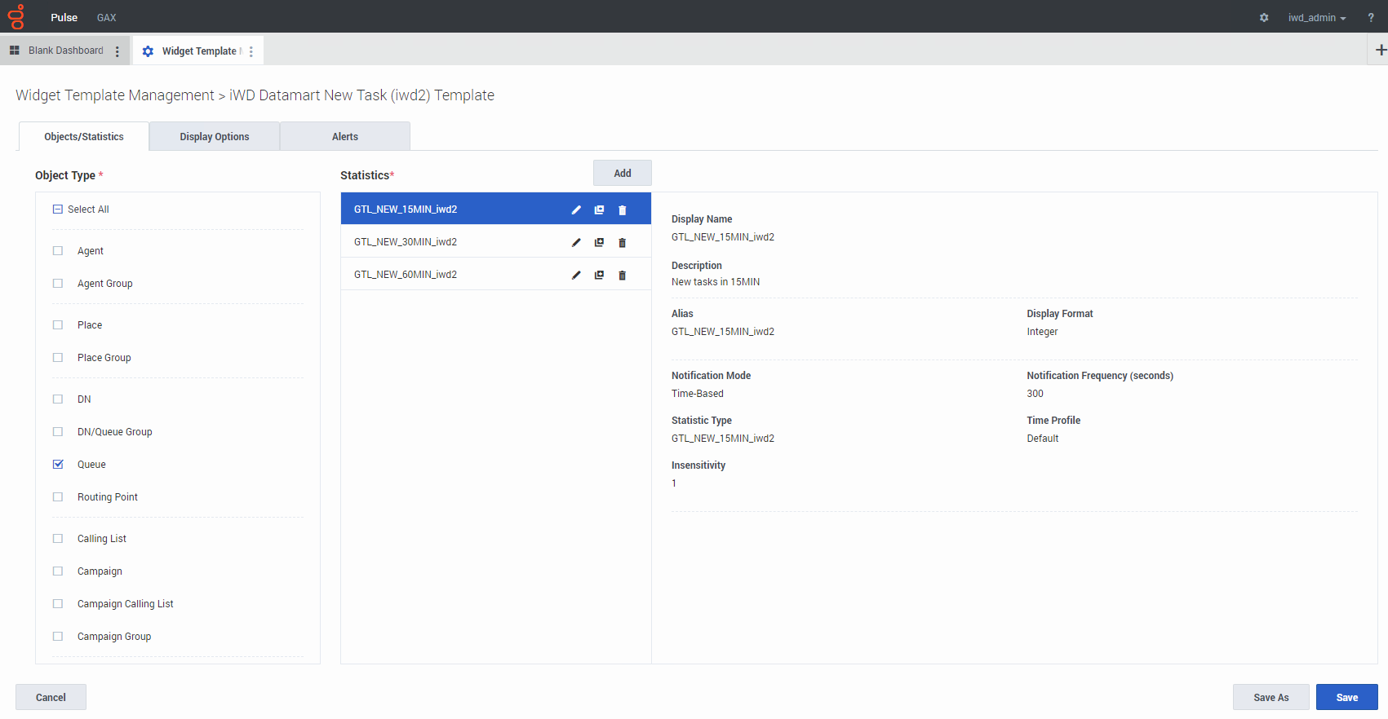The width and height of the screenshot is (1388, 719).
Task: Click the Genesys logo icon
Action: (16, 16)
